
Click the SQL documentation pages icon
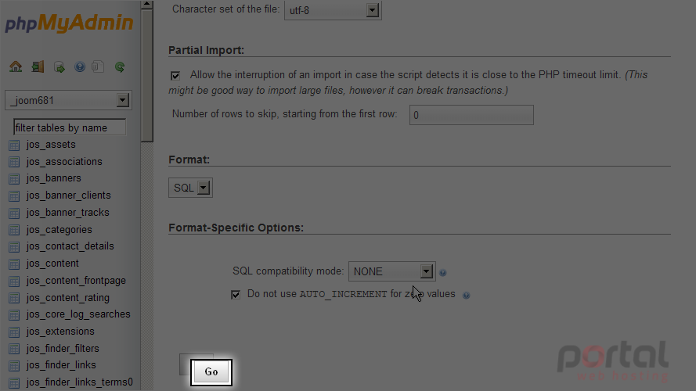pos(98,67)
